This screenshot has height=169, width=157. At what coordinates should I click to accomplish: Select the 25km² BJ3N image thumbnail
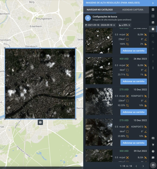click(x=99, y=41)
